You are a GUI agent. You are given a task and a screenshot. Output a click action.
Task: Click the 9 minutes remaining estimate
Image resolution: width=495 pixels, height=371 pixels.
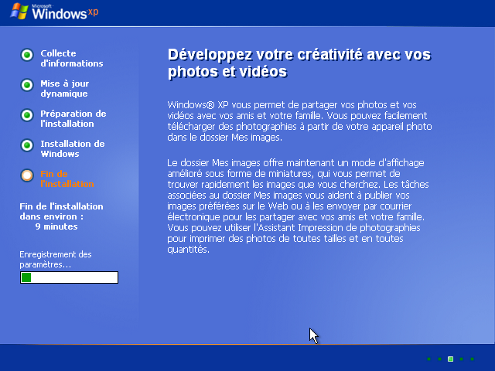pos(56,227)
